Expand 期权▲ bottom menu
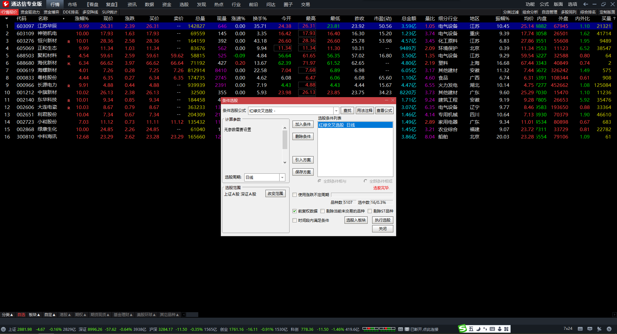This screenshot has width=617, height=334. 81,315
